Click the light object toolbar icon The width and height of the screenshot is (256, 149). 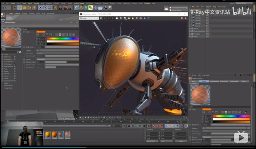click(110, 7)
